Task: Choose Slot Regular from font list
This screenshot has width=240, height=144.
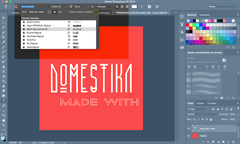Action: (x=58, y=43)
